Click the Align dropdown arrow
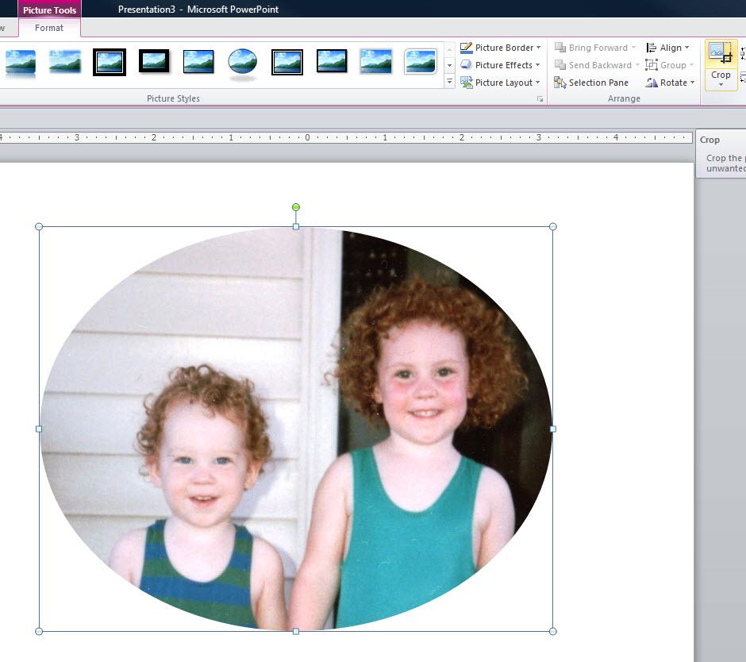Viewport: 746px width, 662px height. (687, 47)
